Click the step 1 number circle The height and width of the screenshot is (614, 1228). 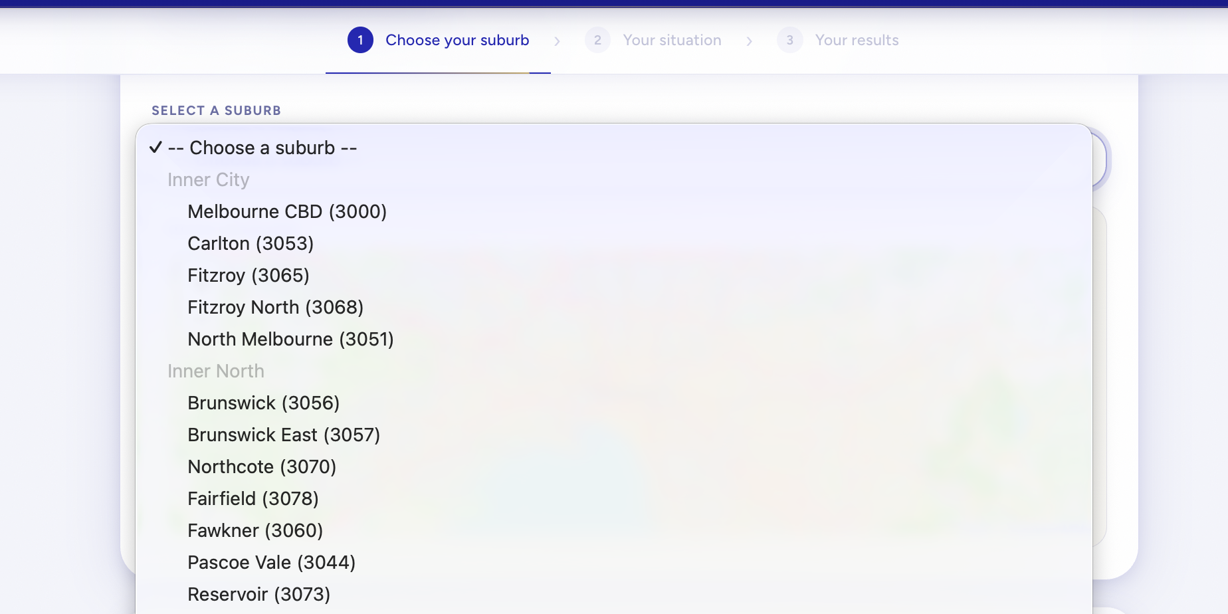coord(360,41)
